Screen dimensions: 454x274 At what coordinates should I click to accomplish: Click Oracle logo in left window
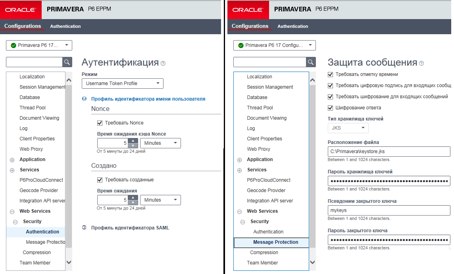pos(21,10)
